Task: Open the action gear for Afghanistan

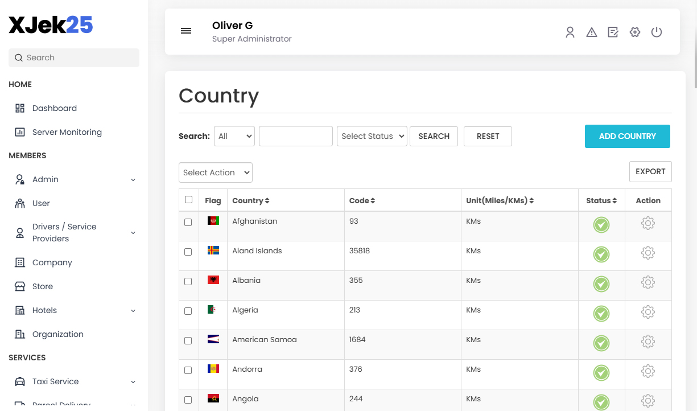Action: pyautogui.click(x=647, y=224)
